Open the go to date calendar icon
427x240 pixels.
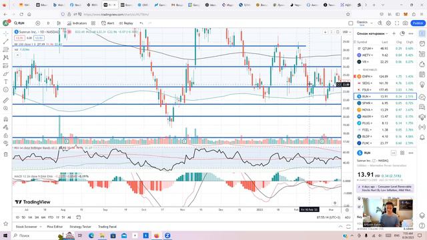click(79, 217)
